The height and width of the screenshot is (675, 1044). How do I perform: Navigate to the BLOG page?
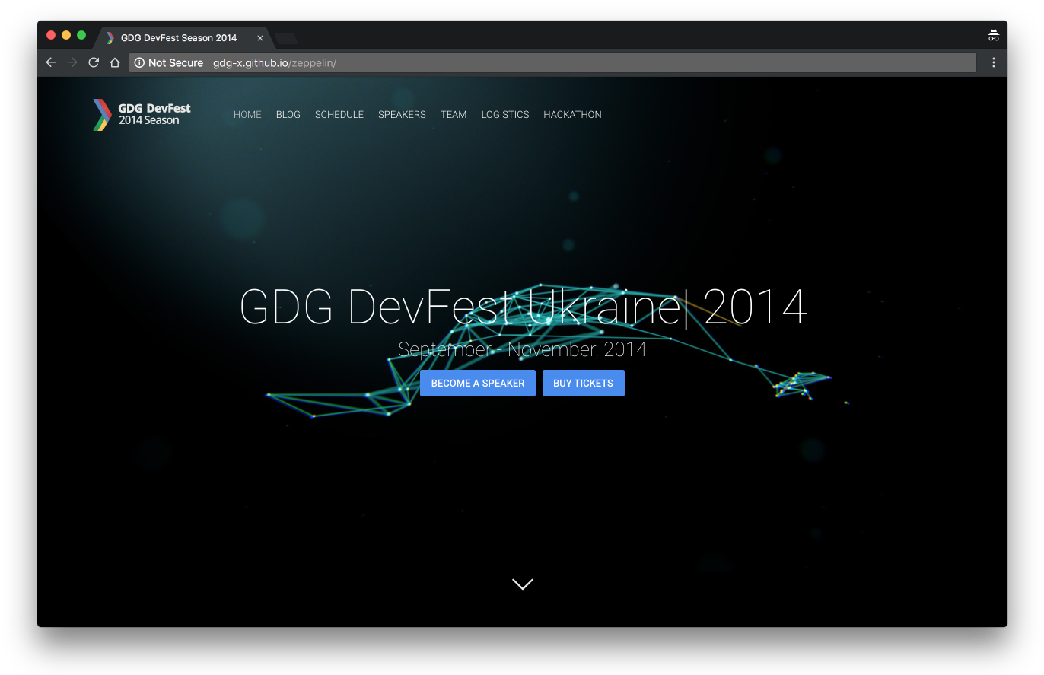(288, 114)
